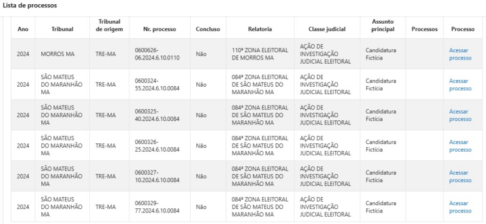Click the Tribunal de origem column header
The width and height of the screenshot is (486, 224).
(x=109, y=25)
